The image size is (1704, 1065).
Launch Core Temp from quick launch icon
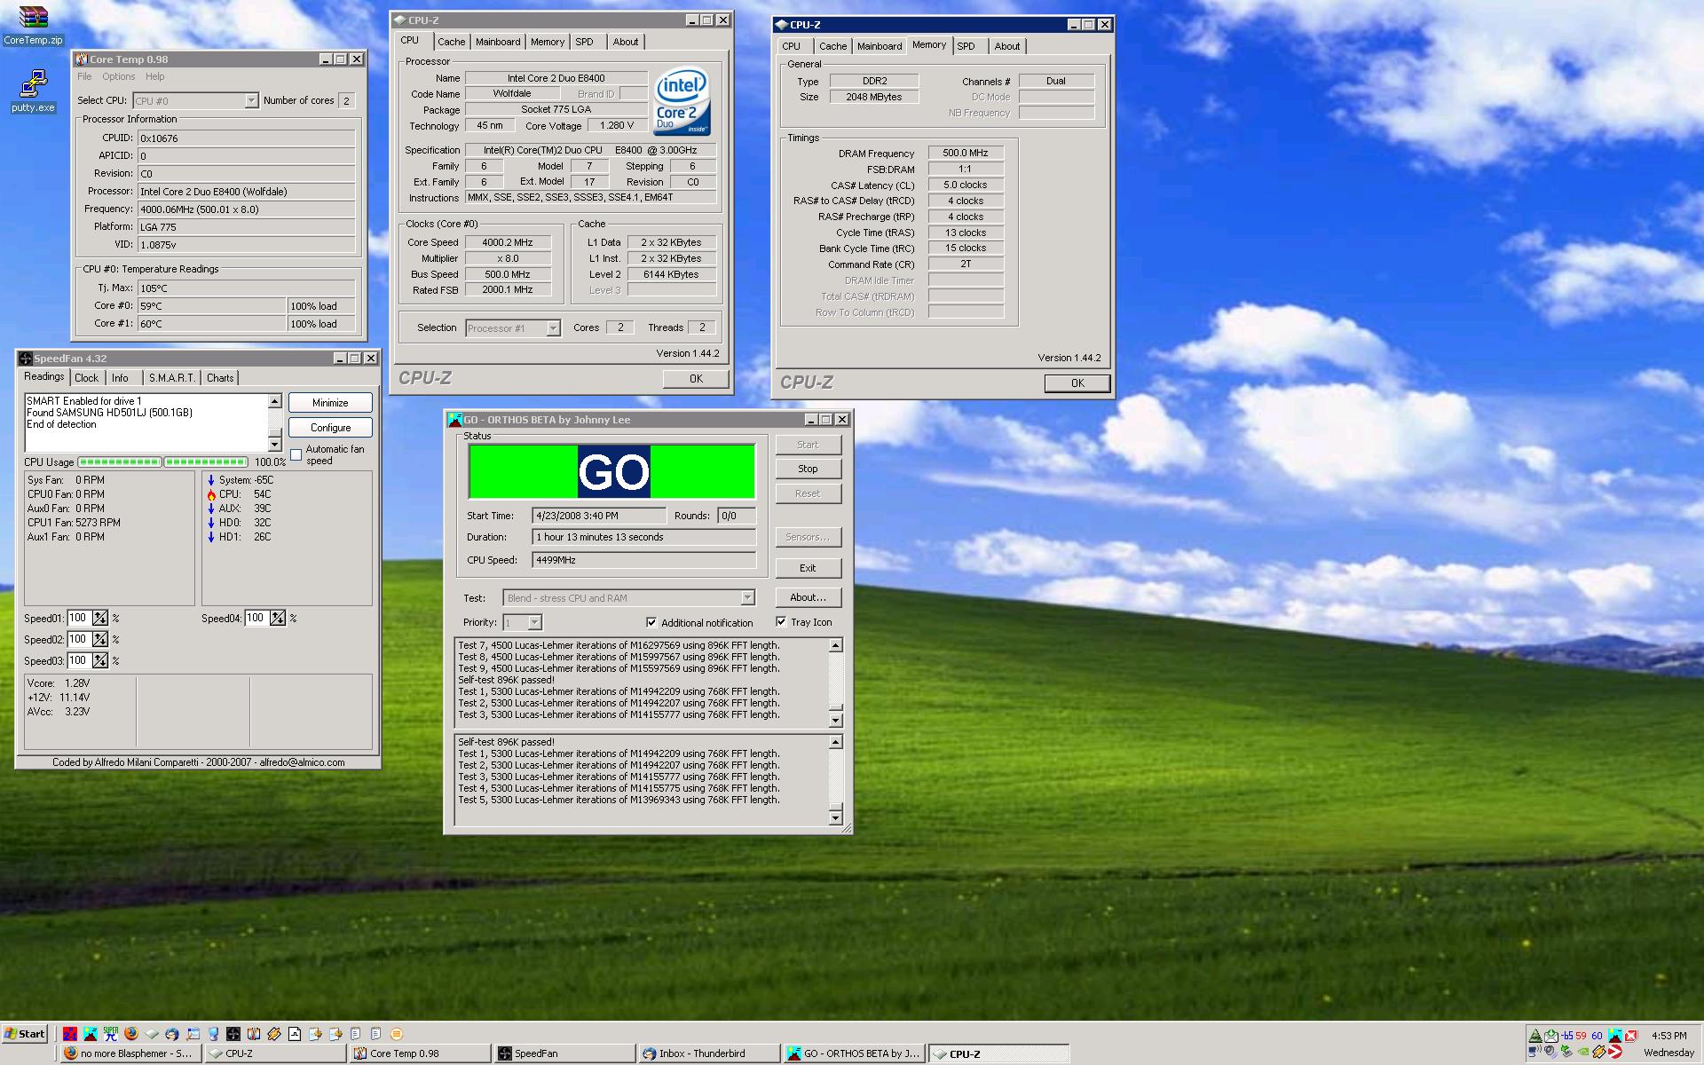254,1034
